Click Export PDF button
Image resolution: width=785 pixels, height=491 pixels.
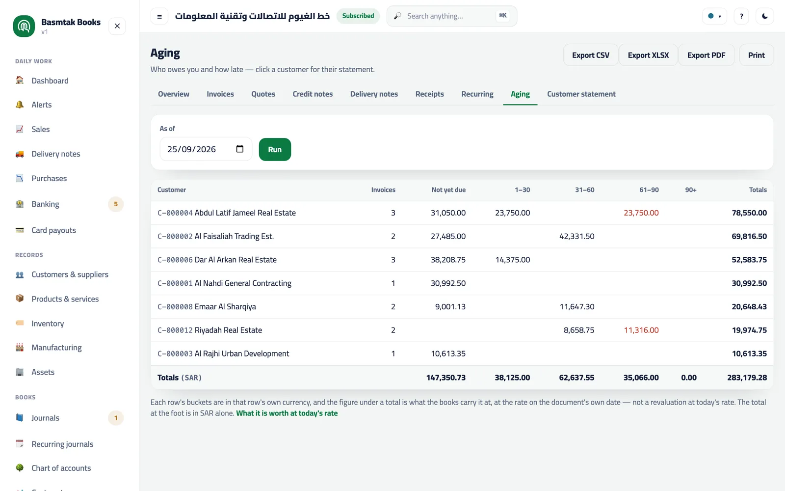[706, 55]
